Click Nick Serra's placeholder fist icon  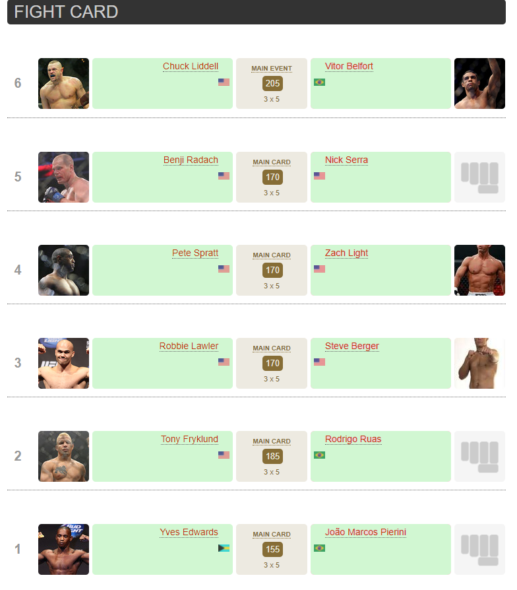[x=479, y=177]
